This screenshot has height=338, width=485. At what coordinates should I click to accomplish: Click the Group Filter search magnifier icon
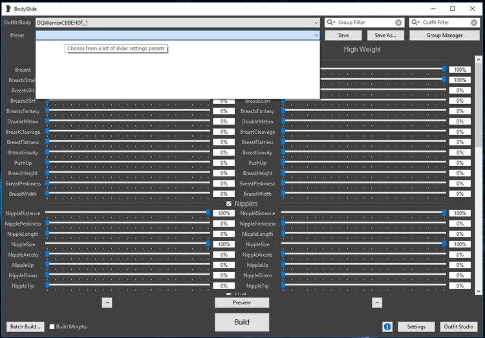pyautogui.click(x=330, y=22)
